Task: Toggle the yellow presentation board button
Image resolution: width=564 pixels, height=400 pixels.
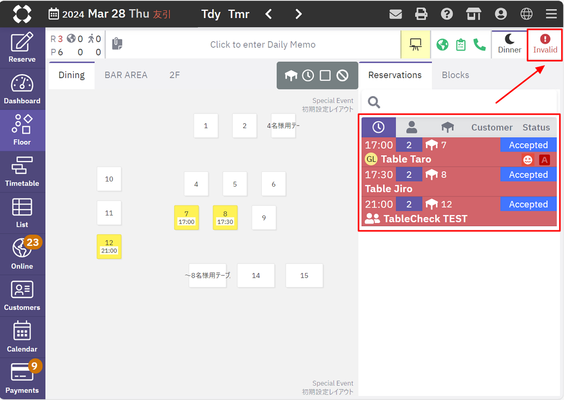Action: (x=416, y=45)
